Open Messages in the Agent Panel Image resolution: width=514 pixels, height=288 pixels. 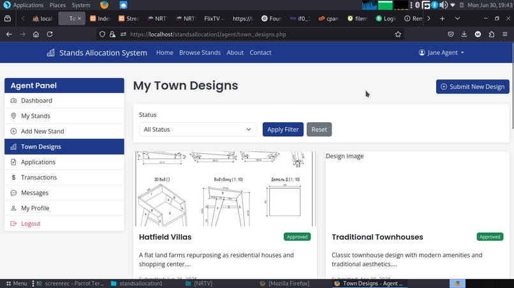pyautogui.click(x=64, y=193)
